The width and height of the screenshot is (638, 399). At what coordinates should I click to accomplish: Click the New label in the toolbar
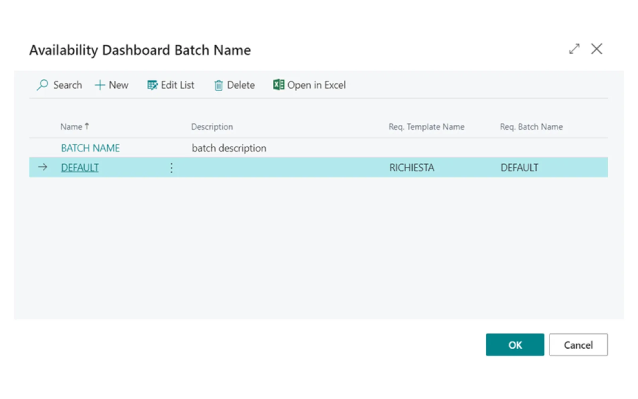pyautogui.click(x=118, y=85)
